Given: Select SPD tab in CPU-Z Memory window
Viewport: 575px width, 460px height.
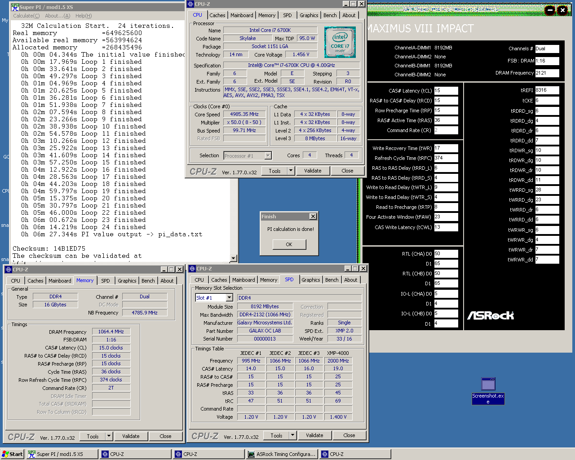Looking at the screenshot, I should click(x=106, y=281).
